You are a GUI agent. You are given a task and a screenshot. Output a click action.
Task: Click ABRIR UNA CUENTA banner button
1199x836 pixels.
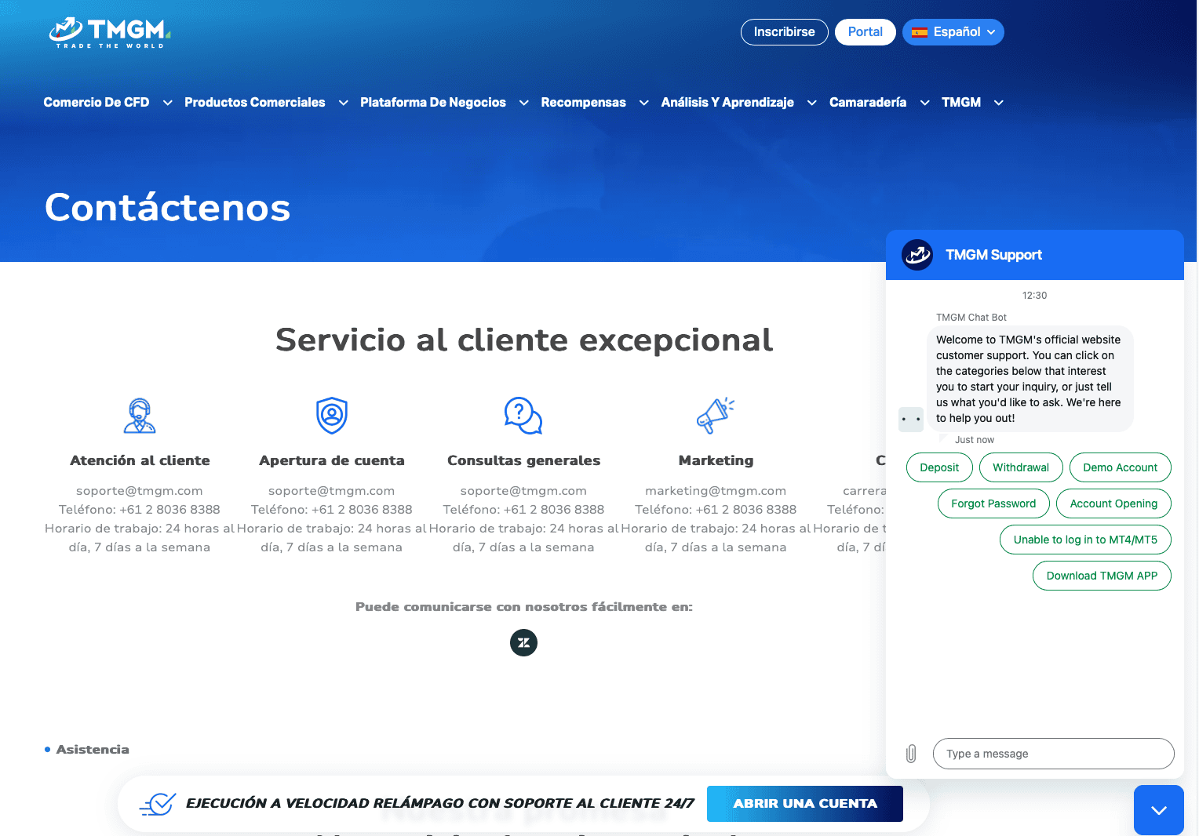coord(804,804)
